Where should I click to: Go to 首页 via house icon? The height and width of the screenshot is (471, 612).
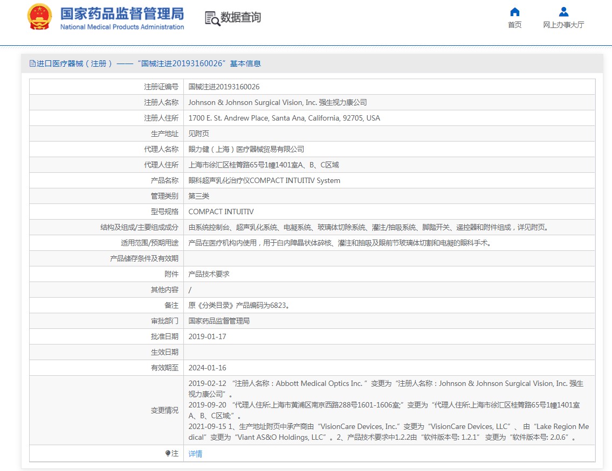point(515,12)
